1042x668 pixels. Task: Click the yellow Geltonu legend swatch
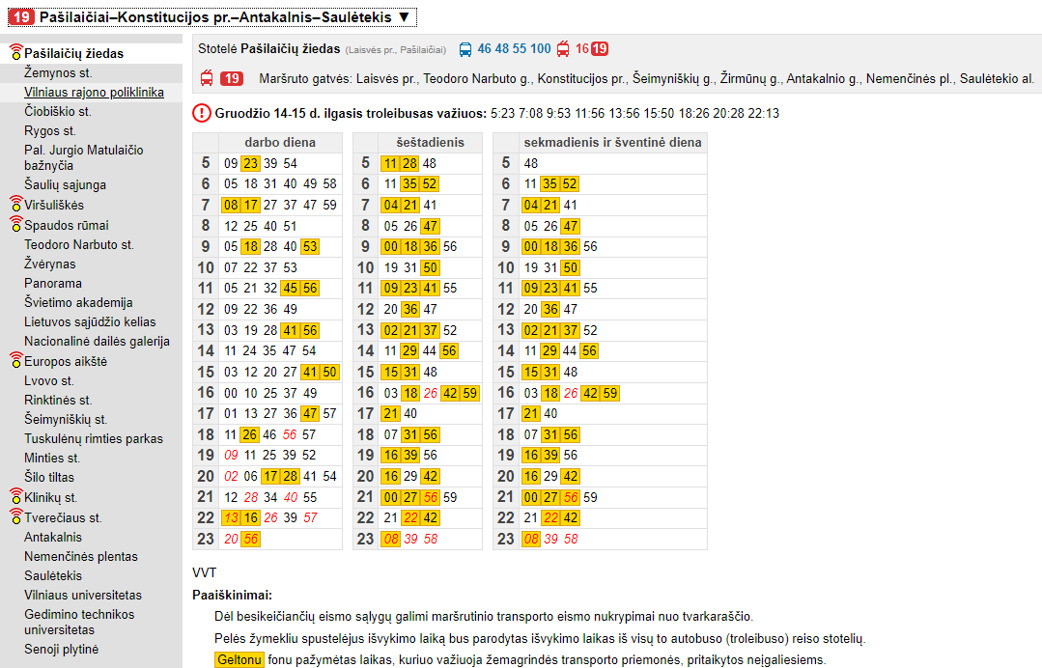(239, 660)
